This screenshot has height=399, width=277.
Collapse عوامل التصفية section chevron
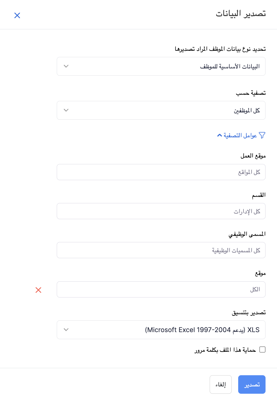pyautogui.click(x=219, y=135)
